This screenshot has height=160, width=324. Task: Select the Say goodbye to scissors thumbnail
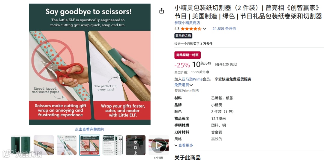[90, 145]
